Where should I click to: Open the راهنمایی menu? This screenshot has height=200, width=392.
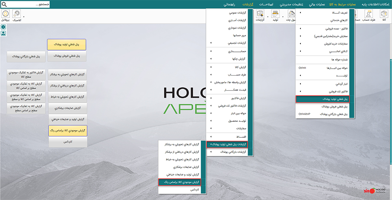(229, 4)
